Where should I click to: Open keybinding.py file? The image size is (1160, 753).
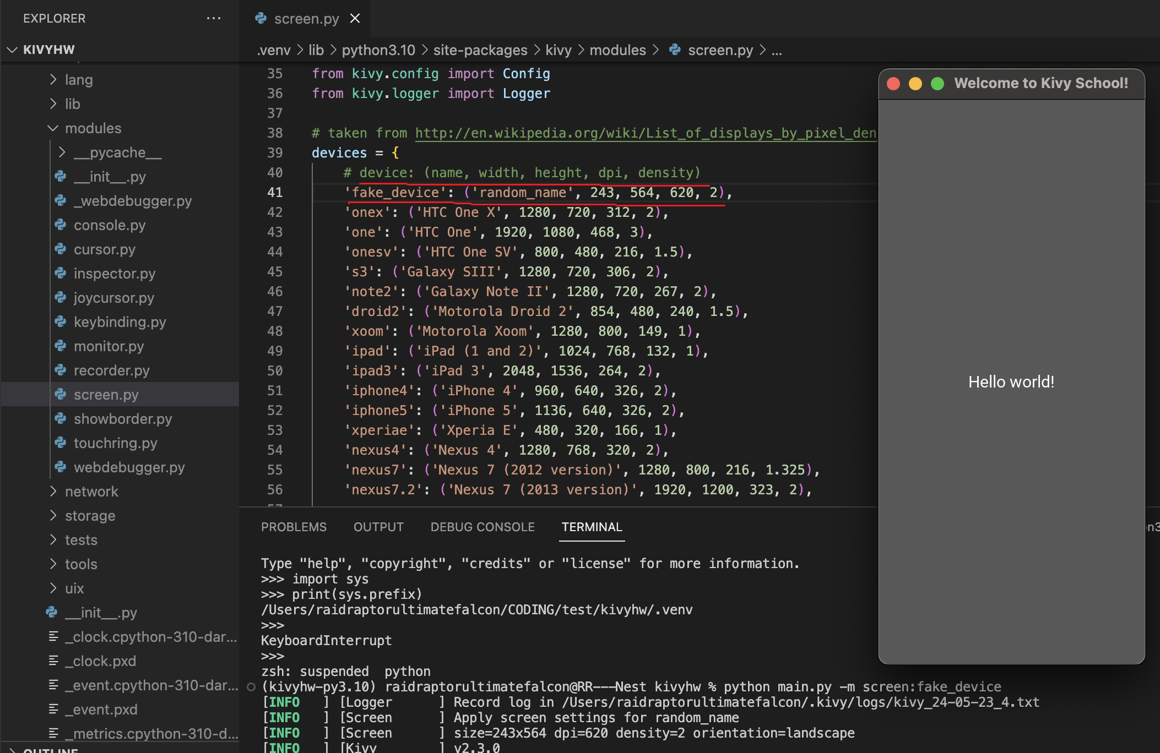pyautogui.click(x=120, y=322)
